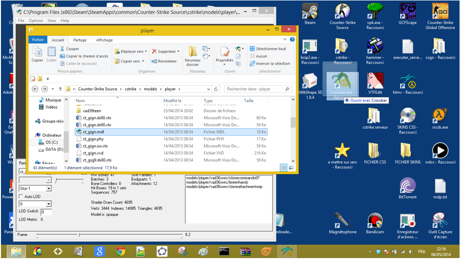Switch to the Affichage tab
Screen dimensions: 460x259
pos(104,40)
